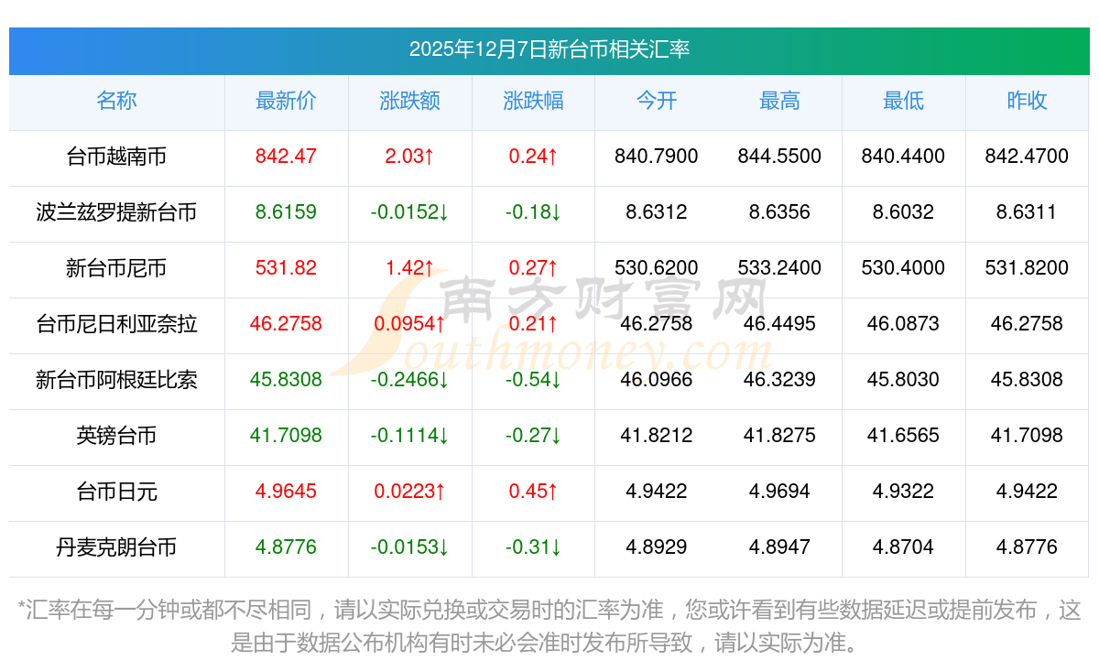Click high value 4.9694
1099x671 pixels.
[779, 492]
